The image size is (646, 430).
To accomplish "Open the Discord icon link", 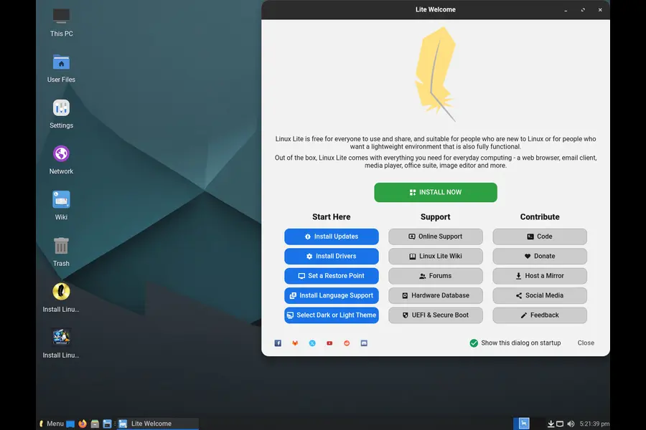I will (x=364, y=343).
